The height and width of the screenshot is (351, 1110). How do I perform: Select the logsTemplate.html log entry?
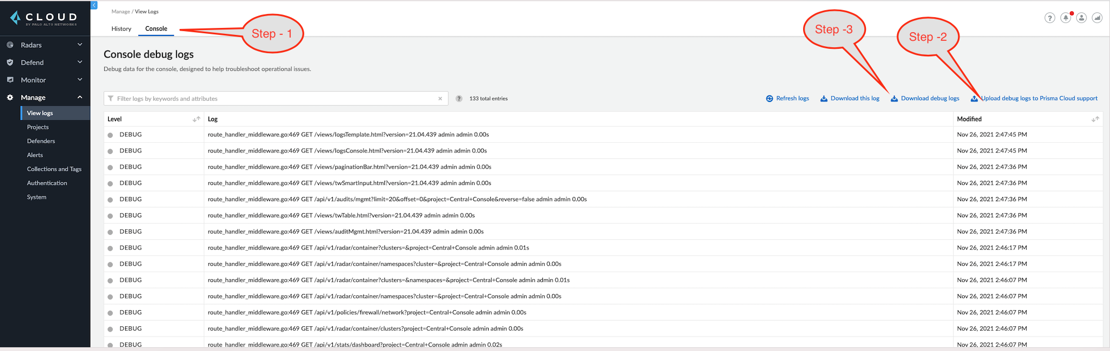coord(603,135)
